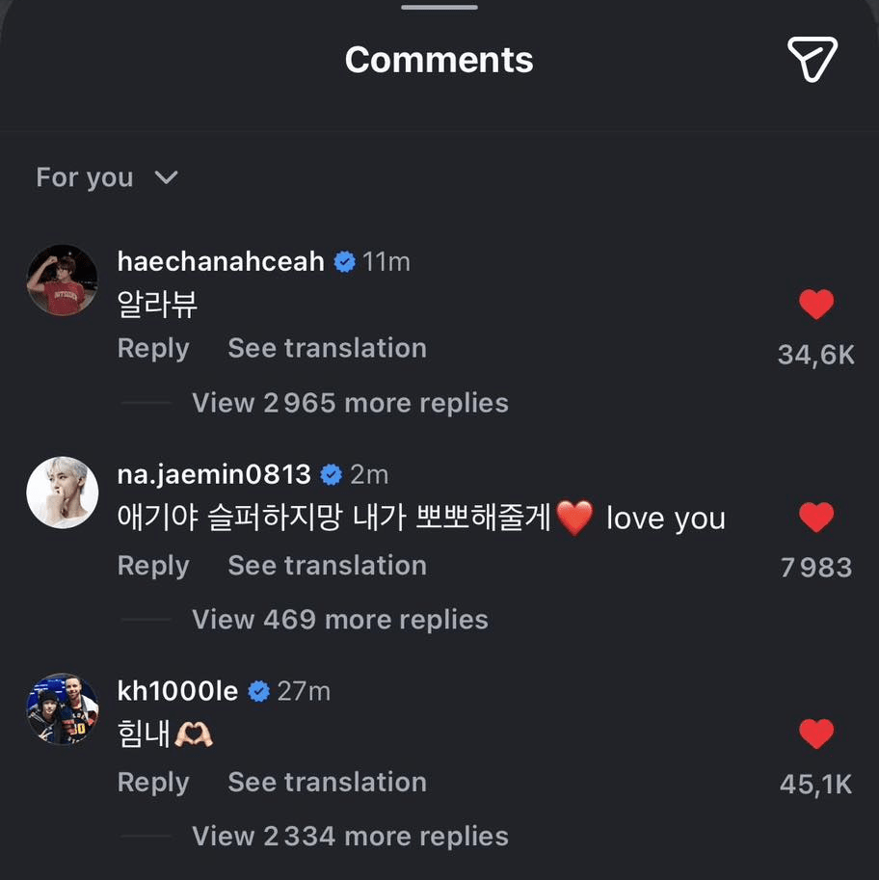Open the For you sort dropdown
This screenshot has height=880, width=879.
click(x=106, y=177)
